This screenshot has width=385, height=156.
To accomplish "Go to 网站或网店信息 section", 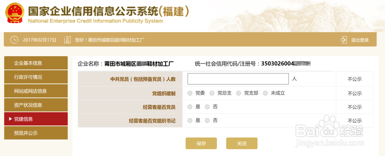I will coord(36,91).
